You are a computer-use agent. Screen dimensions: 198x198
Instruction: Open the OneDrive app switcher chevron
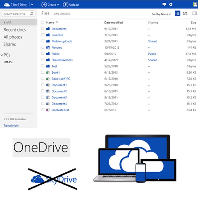point(32,5)
